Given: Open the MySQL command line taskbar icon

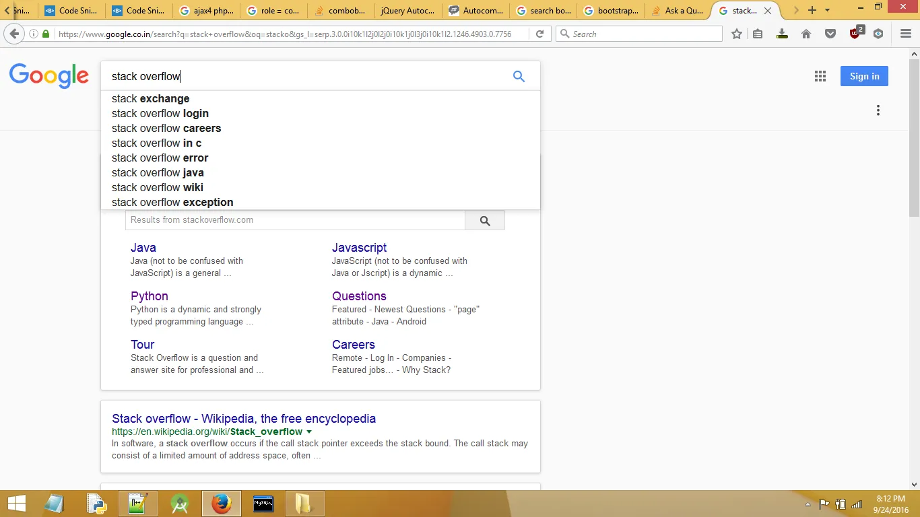Looking at the screenshot, I should 263,504.
